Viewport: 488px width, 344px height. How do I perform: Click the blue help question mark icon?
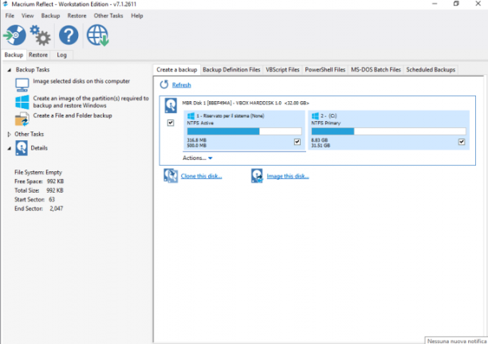pyautogui.click(x=69, y=35)
